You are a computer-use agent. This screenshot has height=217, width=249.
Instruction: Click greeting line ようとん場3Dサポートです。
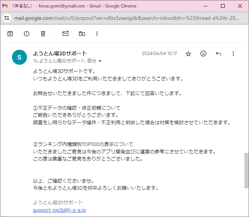pos(64,71)
